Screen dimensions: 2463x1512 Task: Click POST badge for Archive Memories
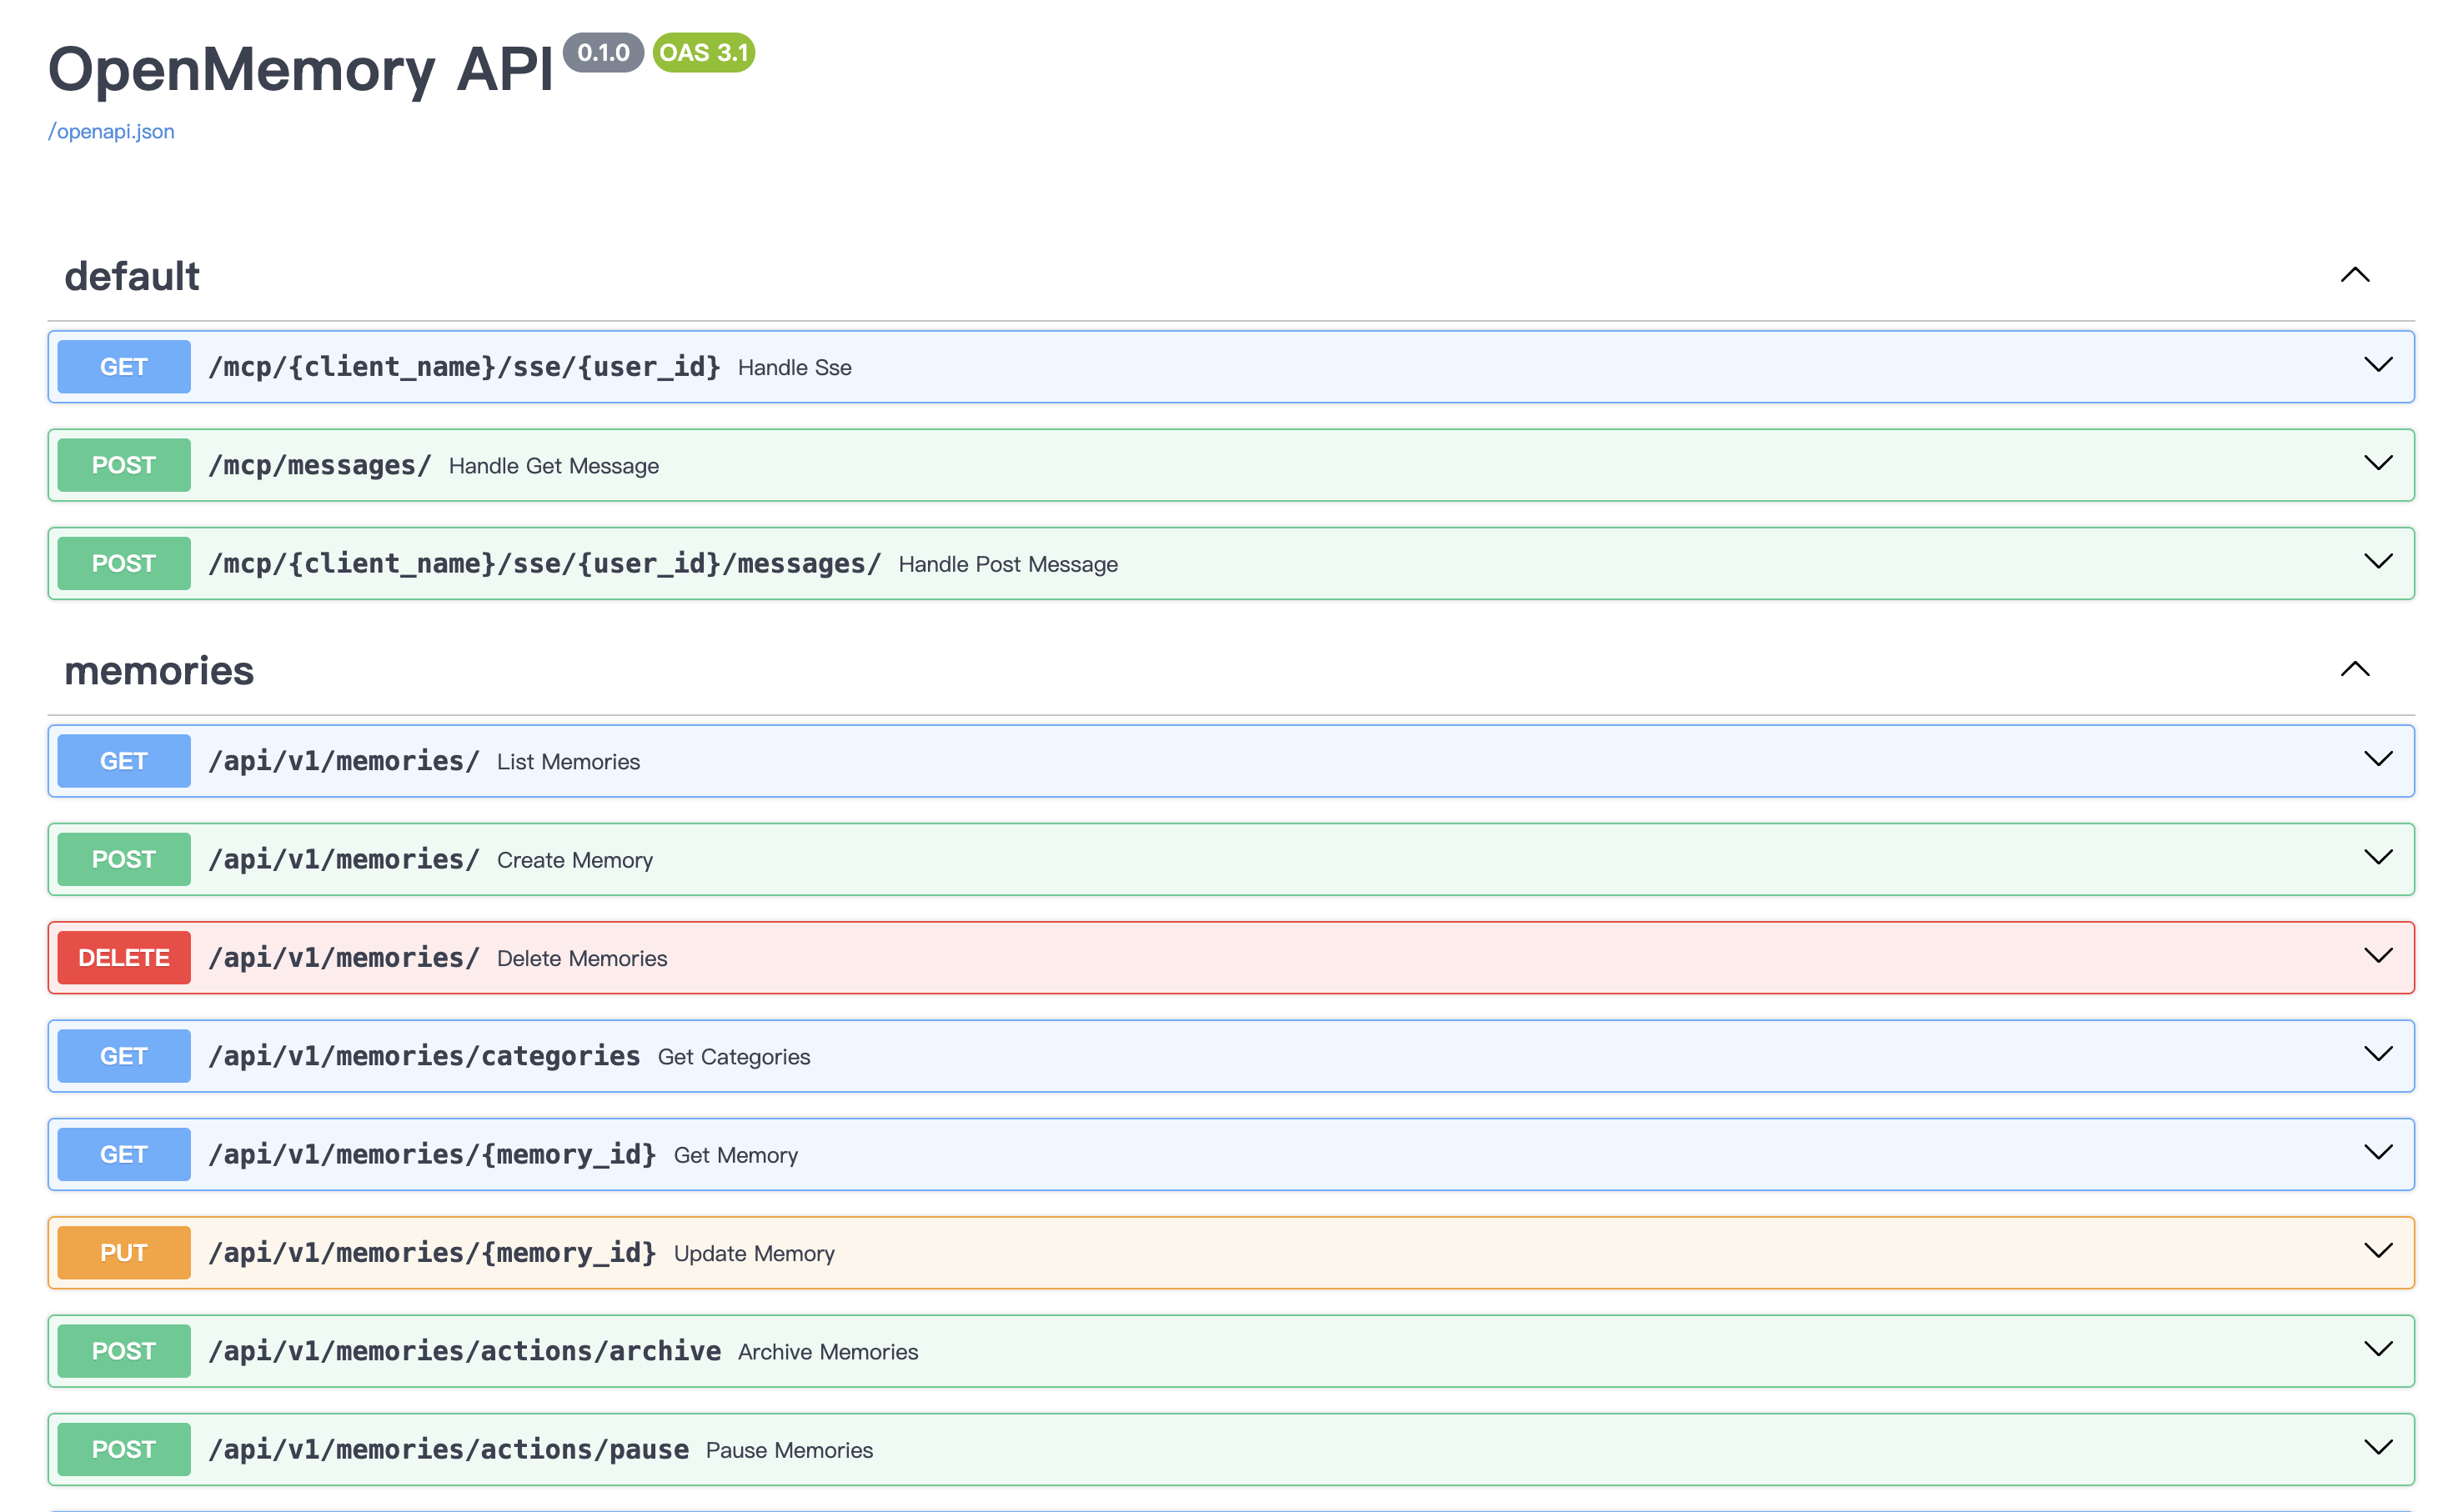pyautogui.click(x=124, y=1351)
